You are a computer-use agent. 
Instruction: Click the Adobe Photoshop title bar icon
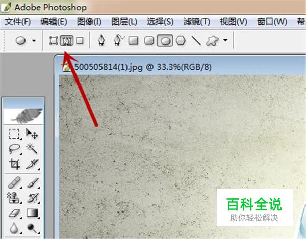[6, 7]
